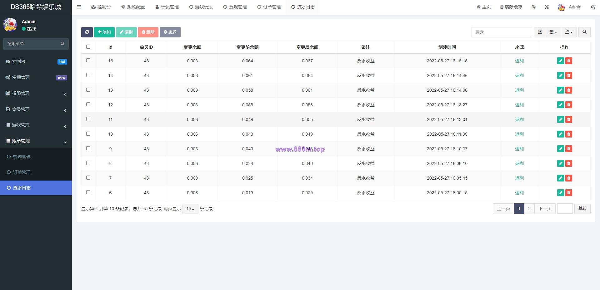Click the 下一页 next page button
The image size is (600, 290).
(545, 209)
